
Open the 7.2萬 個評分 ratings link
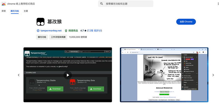[x=94, y=31]
